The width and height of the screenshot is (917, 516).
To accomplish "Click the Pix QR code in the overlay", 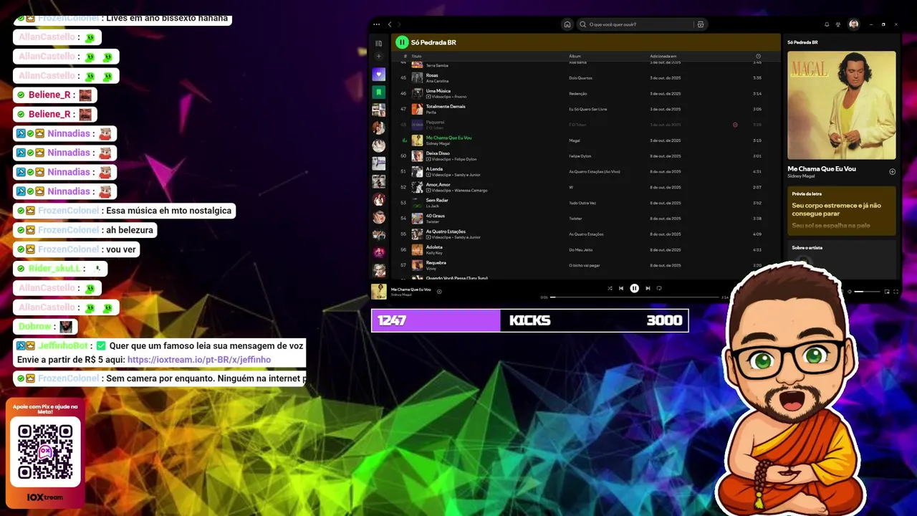I will [x=45, y=451].
